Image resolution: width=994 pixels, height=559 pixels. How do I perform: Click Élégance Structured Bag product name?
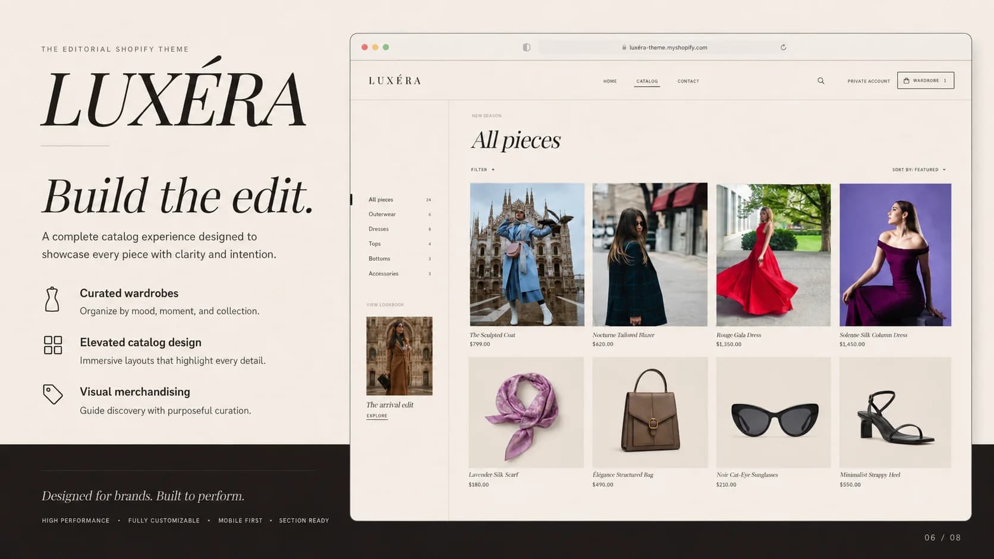[x=623, y=475]
